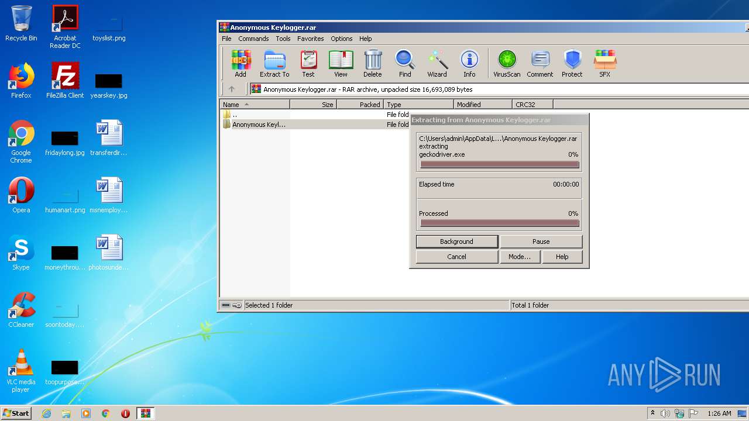
Task: Open the Start menu
Action: click(16, 413)
